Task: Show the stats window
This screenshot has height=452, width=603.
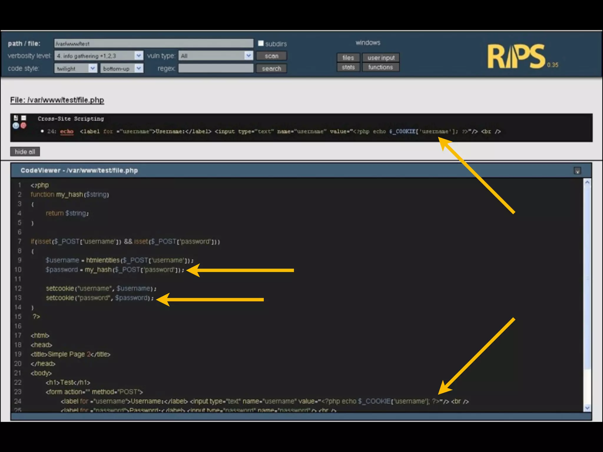Action: (348, 67)
